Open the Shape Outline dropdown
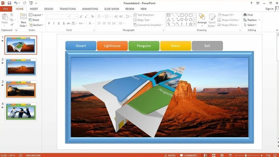279x157 pixels. (229, 20)
